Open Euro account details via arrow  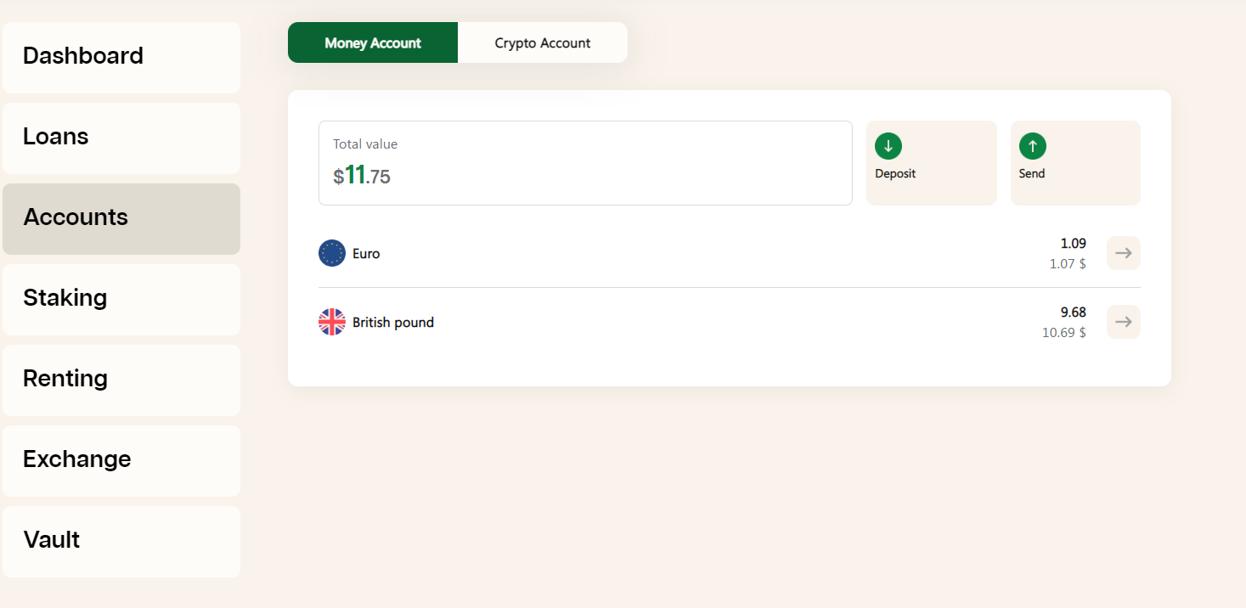tap(1124, 253)
